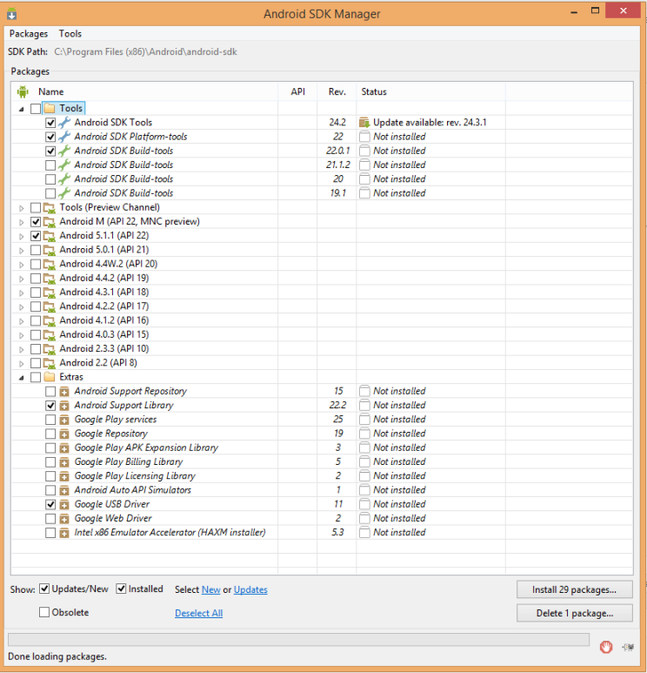Open the Packages menu

pyautogui.click(x=29, y=34)
